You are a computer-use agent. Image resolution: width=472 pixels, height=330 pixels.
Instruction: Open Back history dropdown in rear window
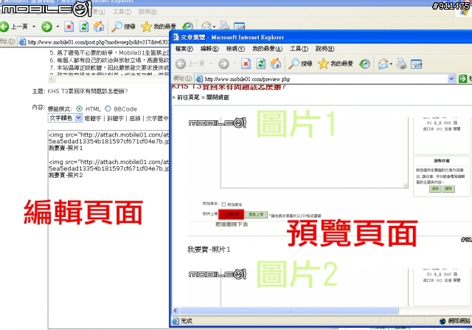(34, 27)
